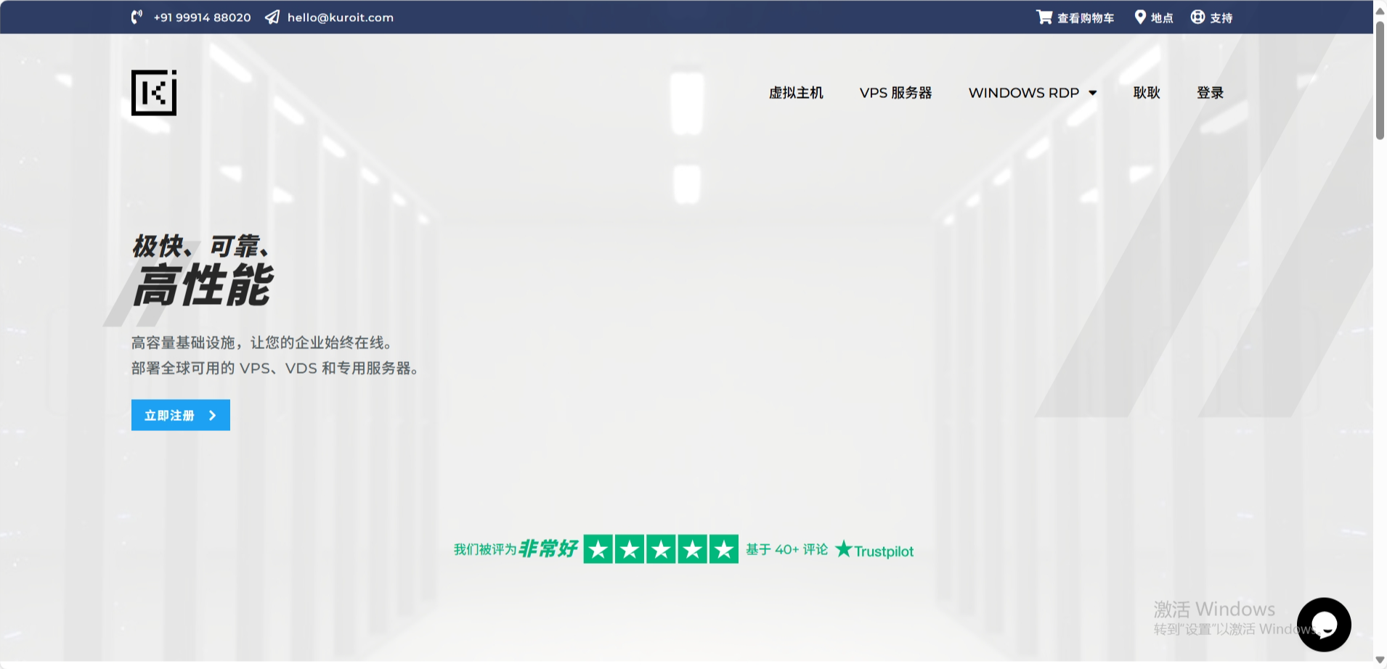The image size is (1387, 669).
Task: Click the phone handset icon
Action: (x=137, y=17)
